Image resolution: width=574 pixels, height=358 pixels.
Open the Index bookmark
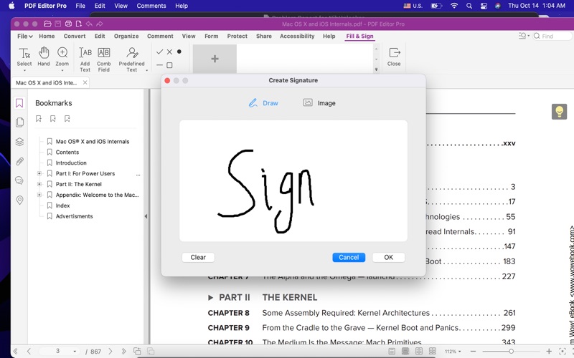(x=62, y=205)
